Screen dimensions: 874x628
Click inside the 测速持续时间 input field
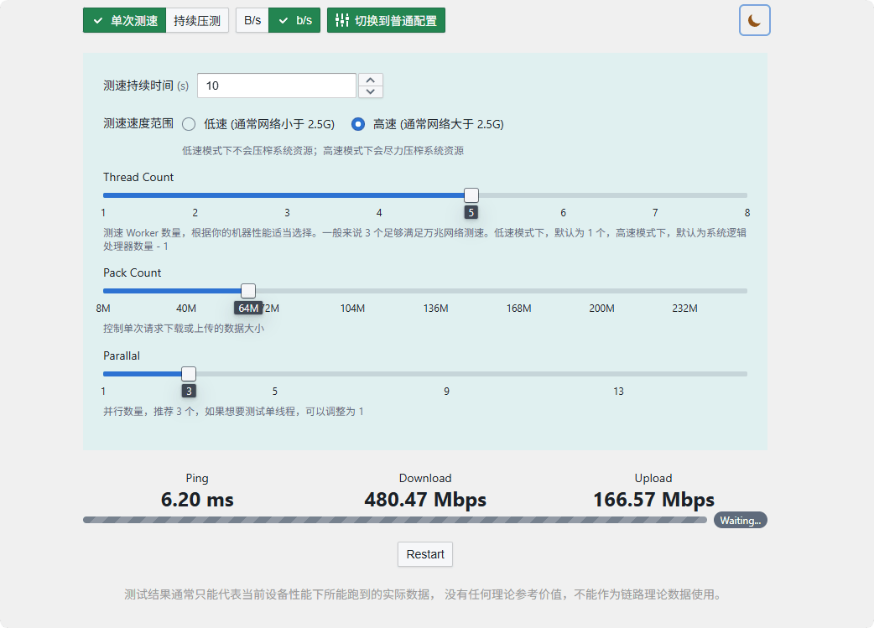(277, 85)
